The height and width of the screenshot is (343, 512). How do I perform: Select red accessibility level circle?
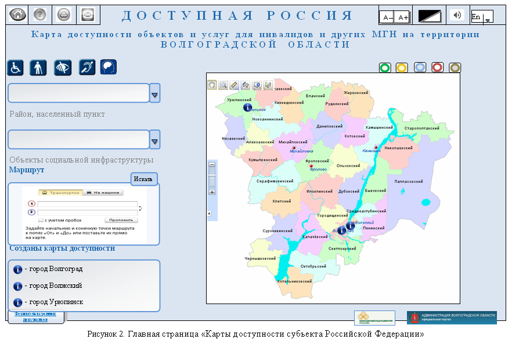[437, 67]
